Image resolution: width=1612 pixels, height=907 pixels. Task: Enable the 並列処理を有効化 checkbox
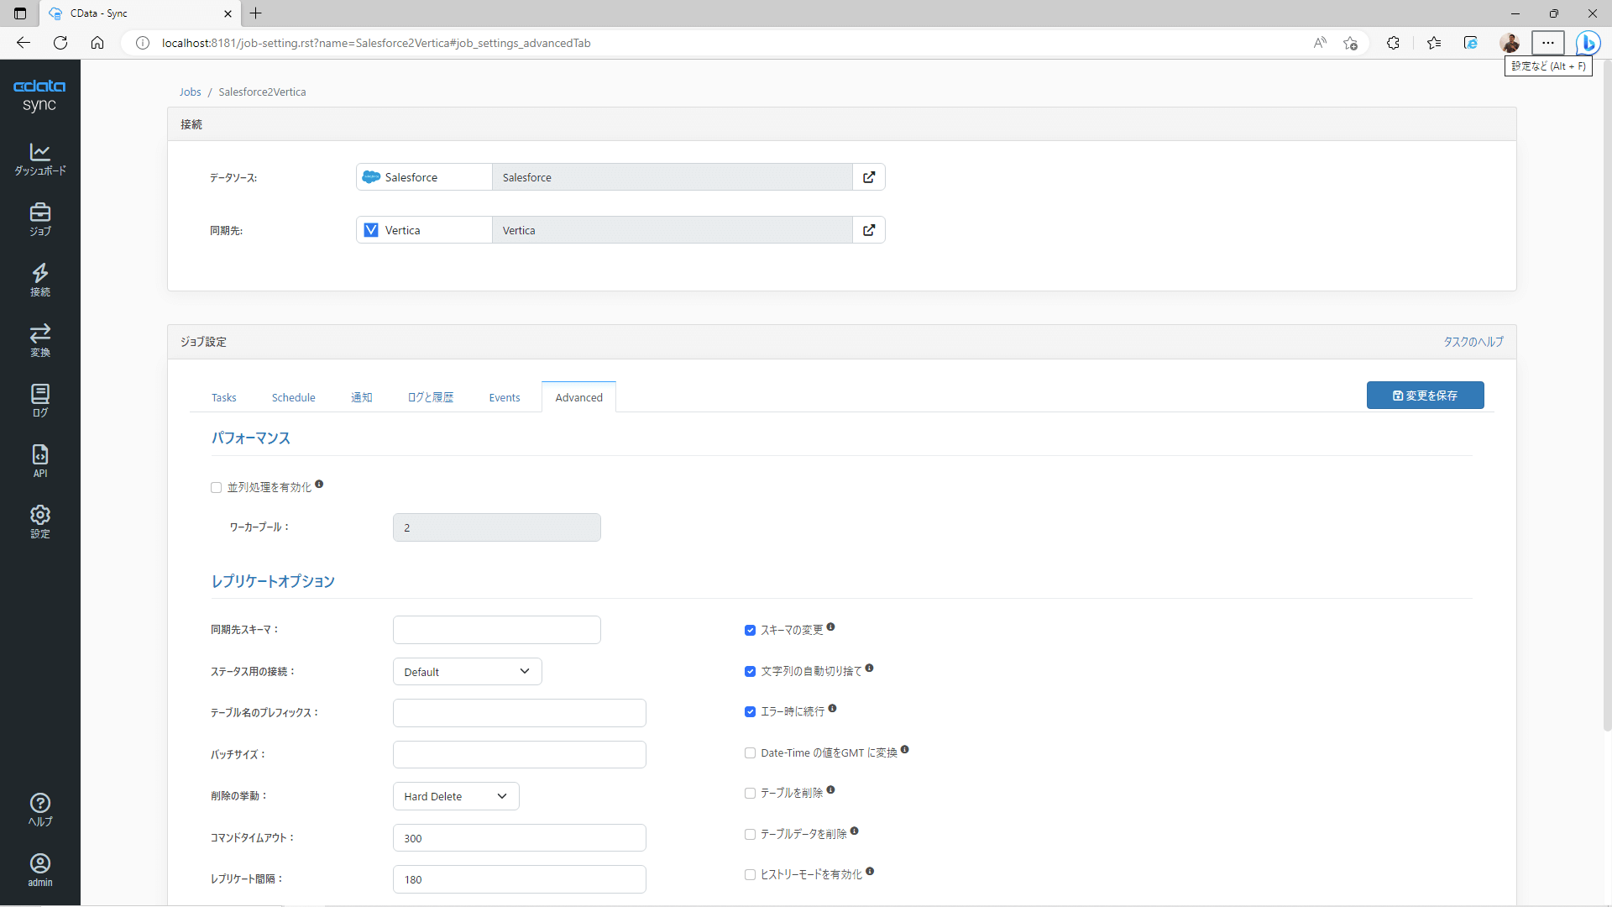(216, 488)
